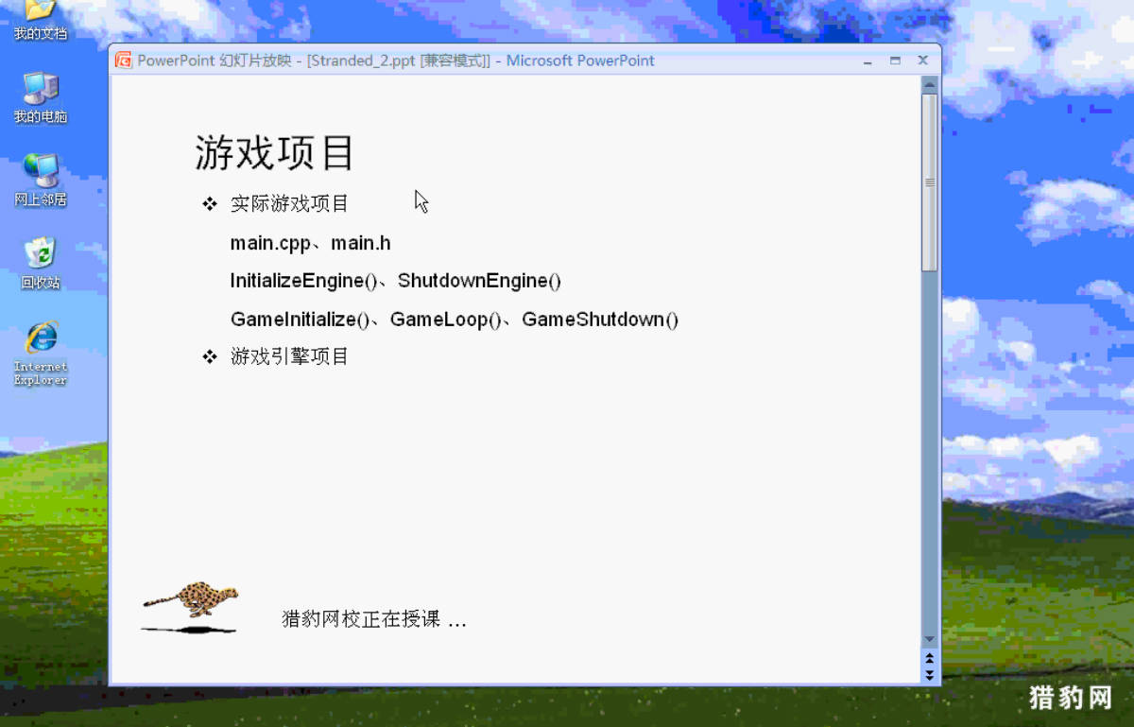Go to next slide via double-down arrow
Image resolution: width=1134 pixels, height=727 pixels.
tap(930, 674)
